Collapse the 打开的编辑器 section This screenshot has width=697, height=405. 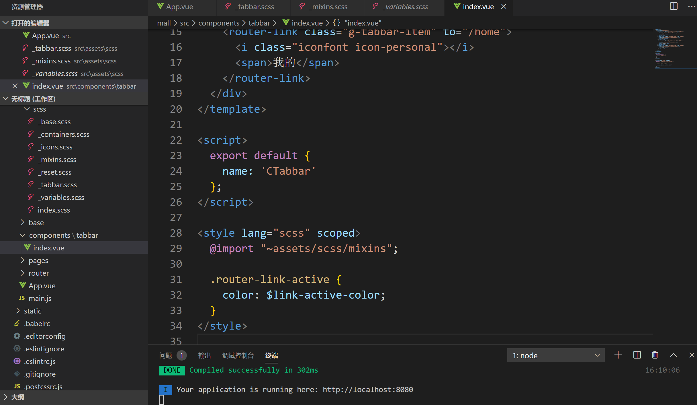74,23
